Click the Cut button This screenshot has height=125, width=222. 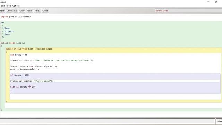(x=16, y=11)
